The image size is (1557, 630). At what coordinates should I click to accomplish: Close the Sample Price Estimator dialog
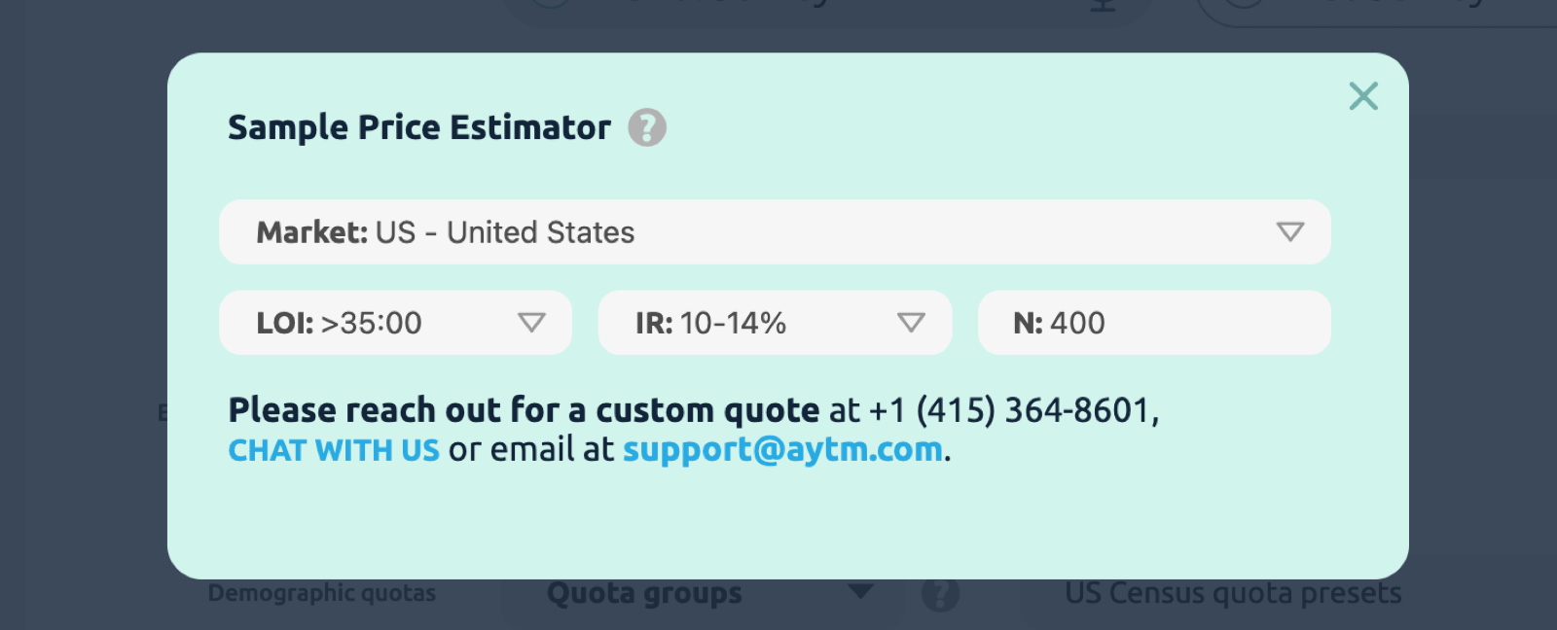(1363, 96)
